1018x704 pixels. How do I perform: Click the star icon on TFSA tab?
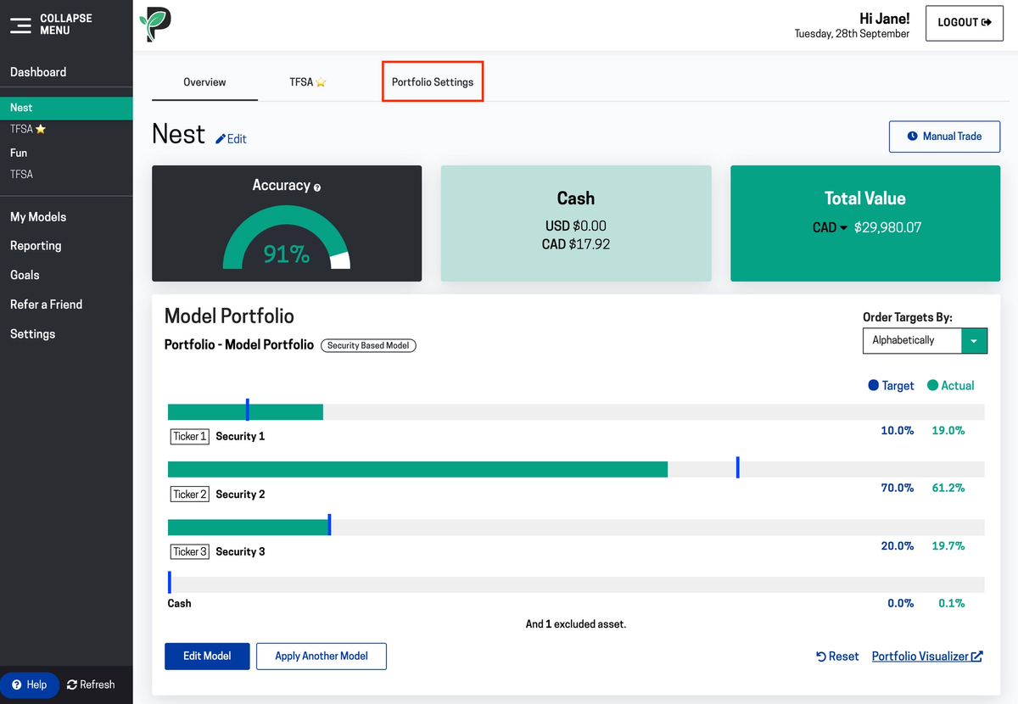click(322, 83)
